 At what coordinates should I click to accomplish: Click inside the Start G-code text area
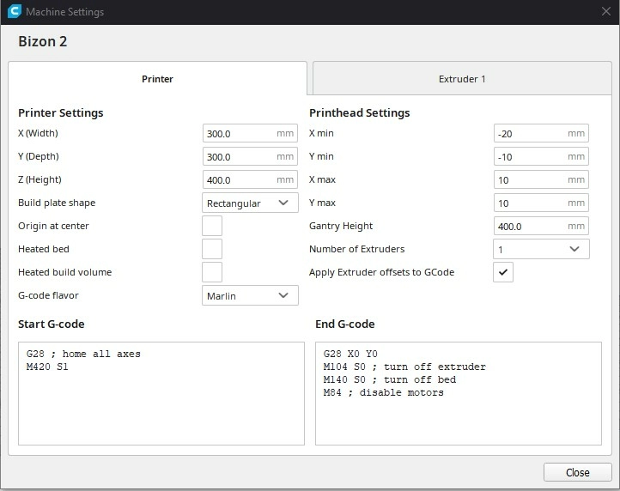pos(161,393)
